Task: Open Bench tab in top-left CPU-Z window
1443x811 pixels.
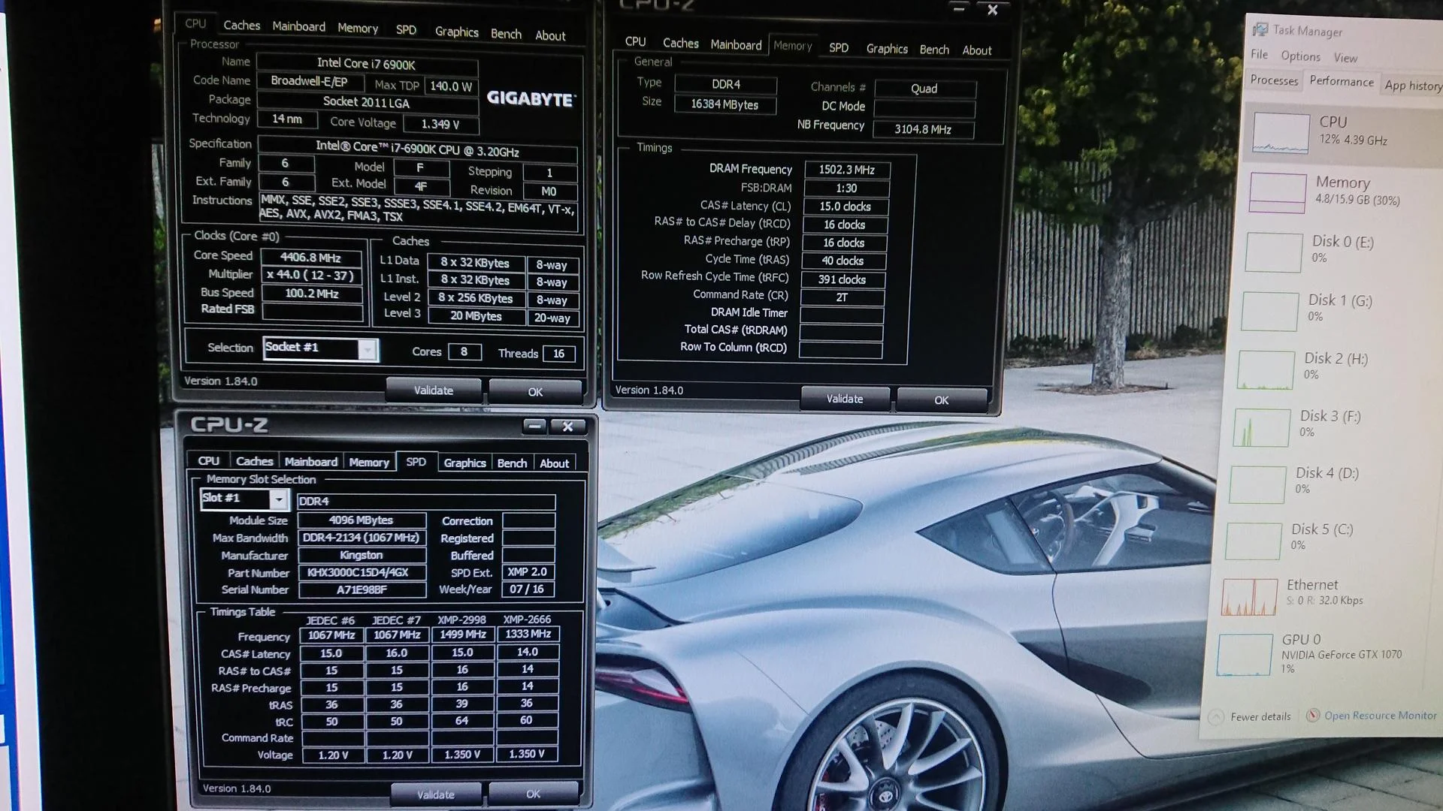Action: (506, 34)
